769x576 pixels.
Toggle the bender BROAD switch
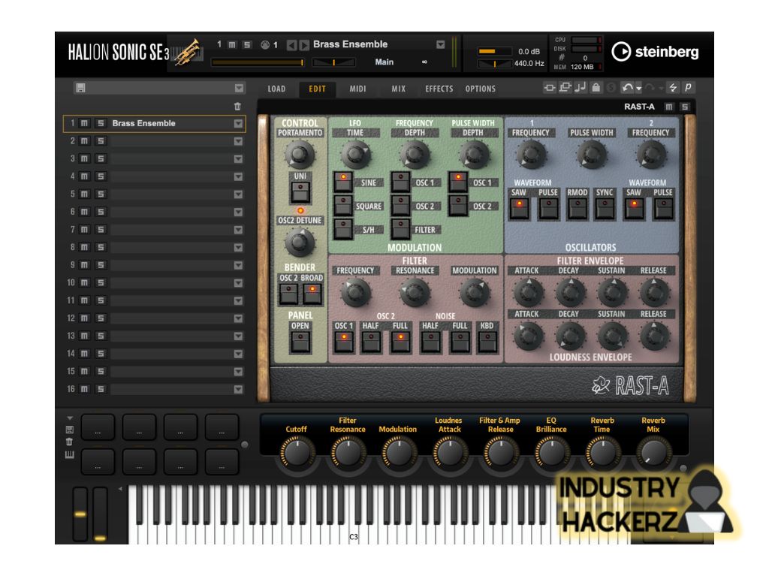(x=312, y=294)
